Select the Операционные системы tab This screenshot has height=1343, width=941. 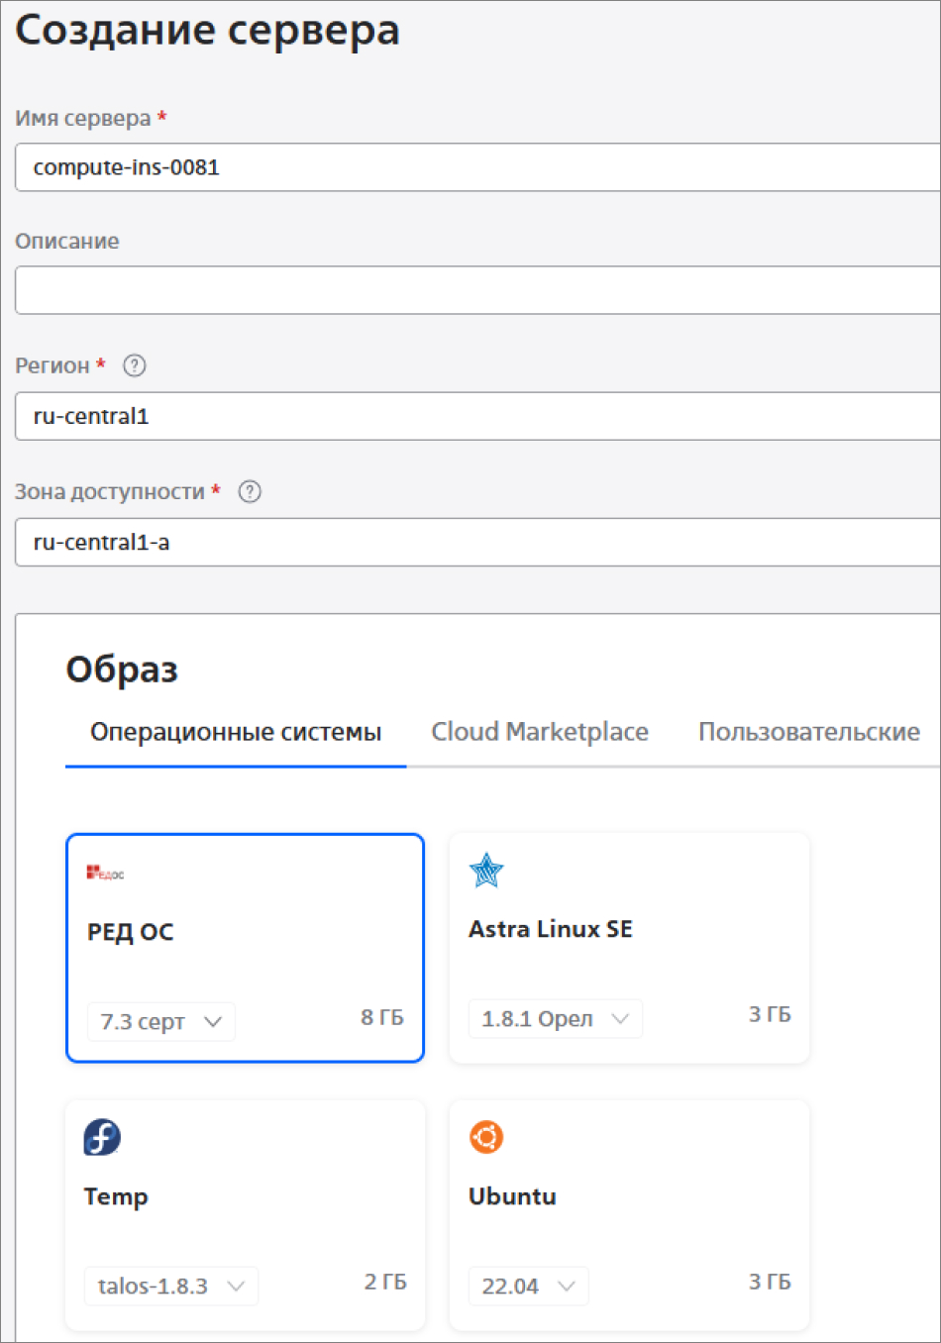[236, 732]
